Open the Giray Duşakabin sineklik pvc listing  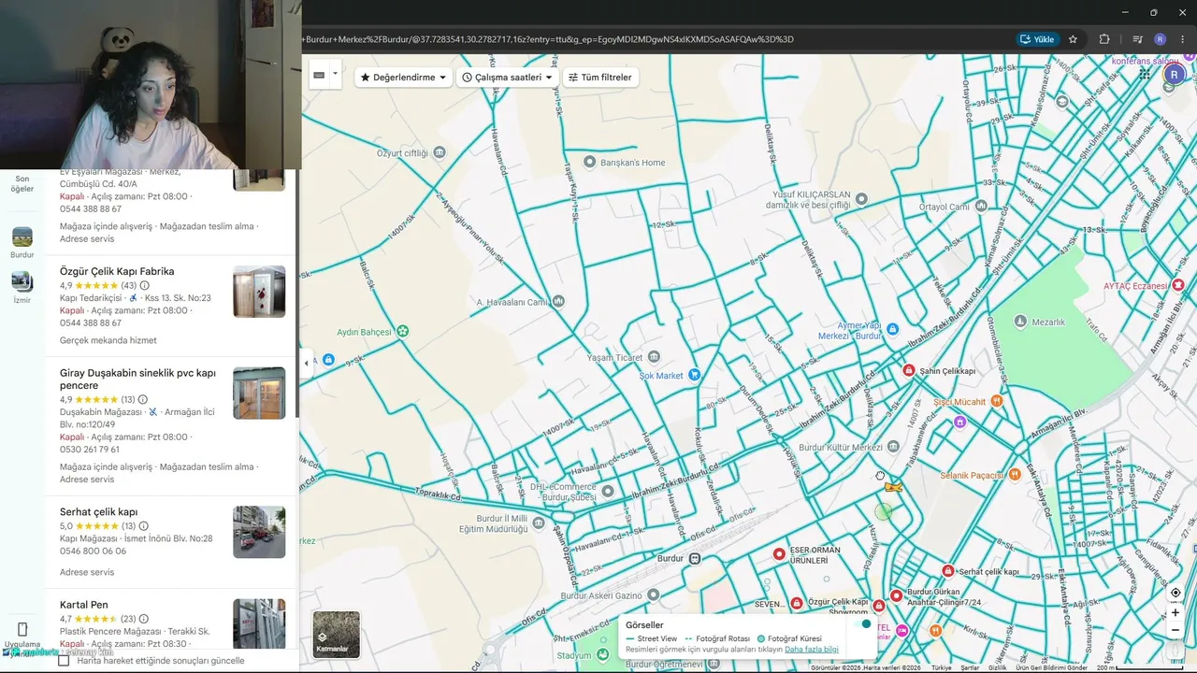point(137,379)
